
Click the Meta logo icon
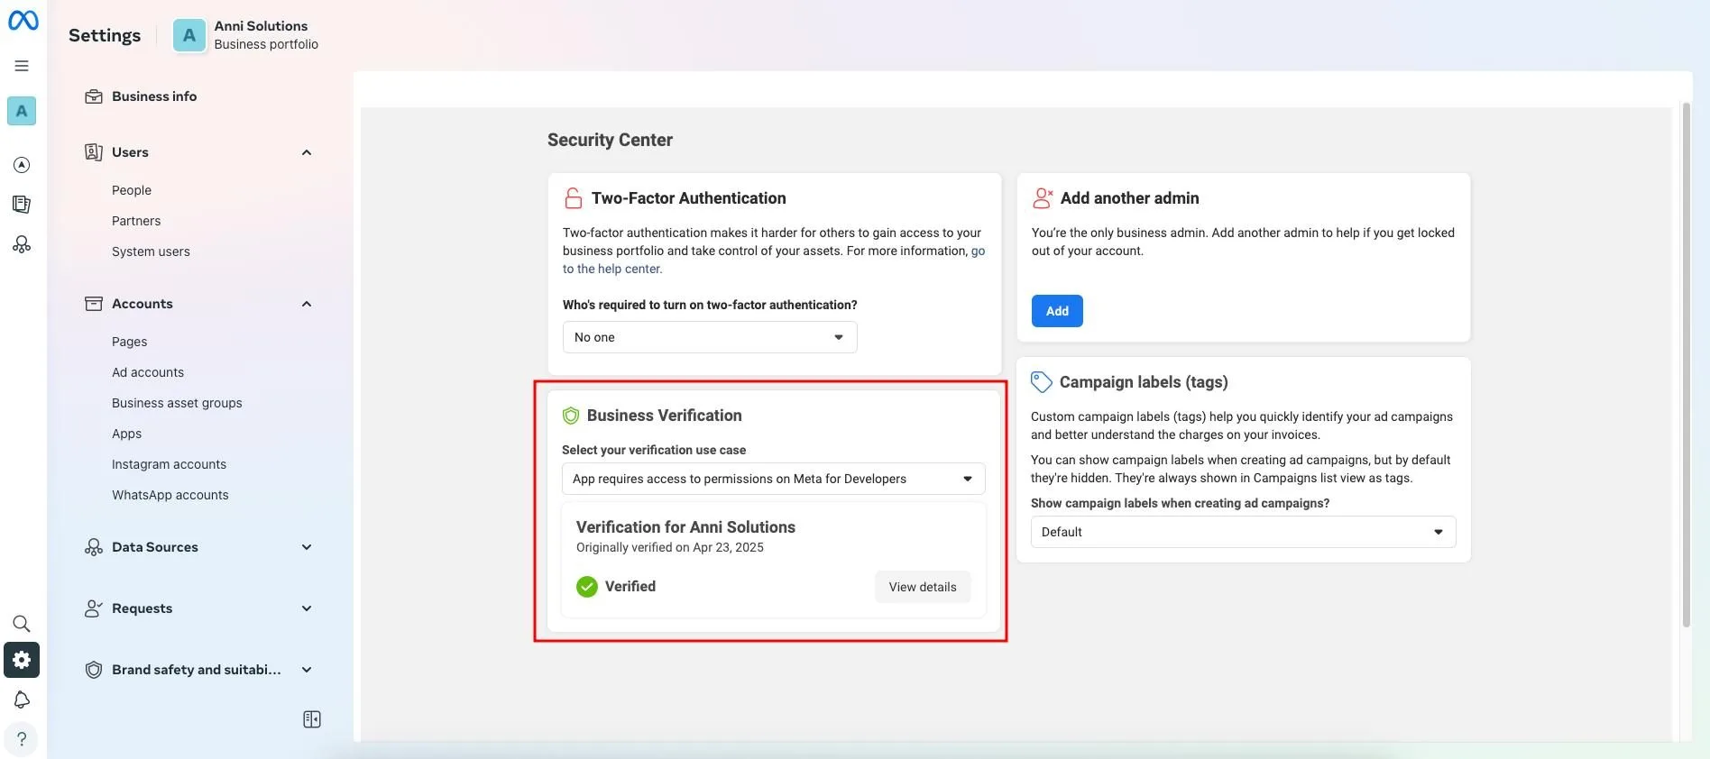(x=23, y=20)
